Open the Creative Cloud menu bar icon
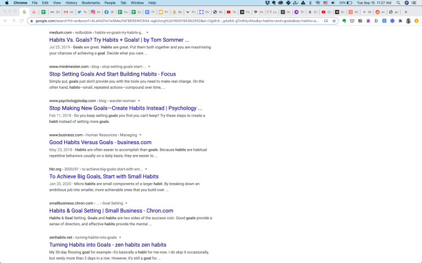Viewport: 422px width, 263px height. (x=281, y=3)
